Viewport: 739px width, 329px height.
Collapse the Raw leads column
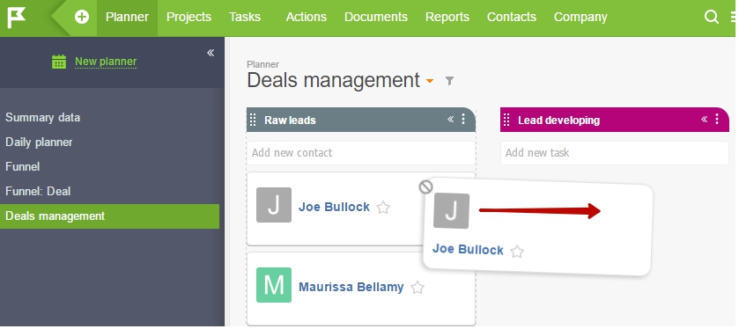(x=451, y=119)
